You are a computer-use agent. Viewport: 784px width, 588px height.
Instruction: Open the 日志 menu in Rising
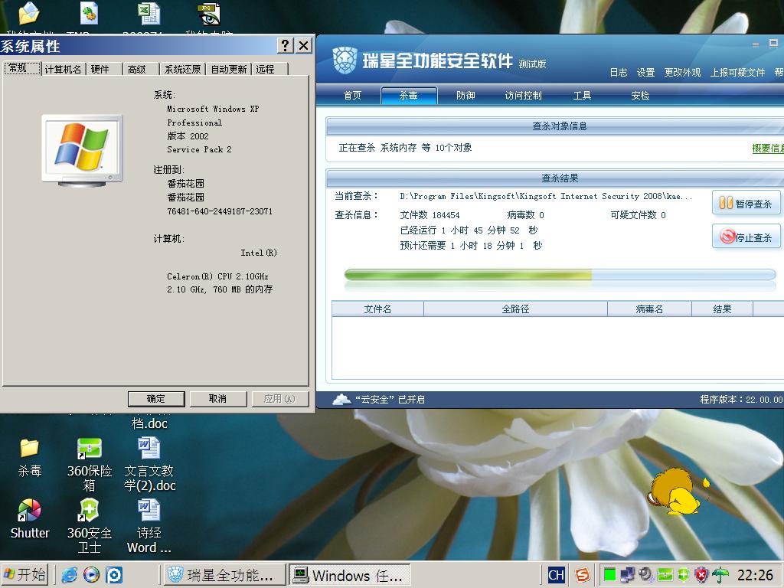[x=618, y=73]
